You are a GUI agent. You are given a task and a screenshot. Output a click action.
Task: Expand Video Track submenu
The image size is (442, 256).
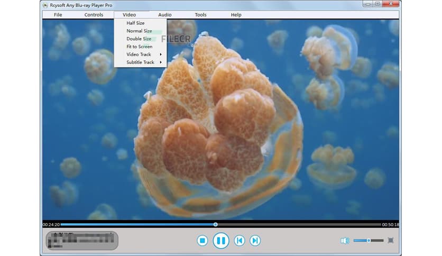coord(141,54)
